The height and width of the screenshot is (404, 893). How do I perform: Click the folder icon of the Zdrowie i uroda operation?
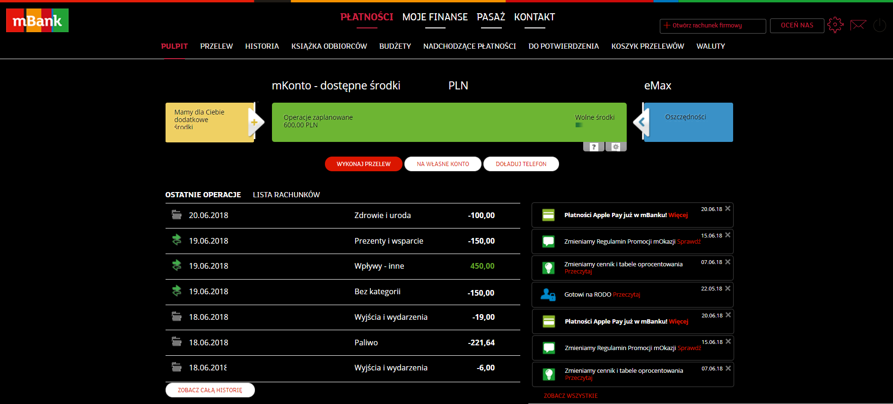(x=176, y=215)
